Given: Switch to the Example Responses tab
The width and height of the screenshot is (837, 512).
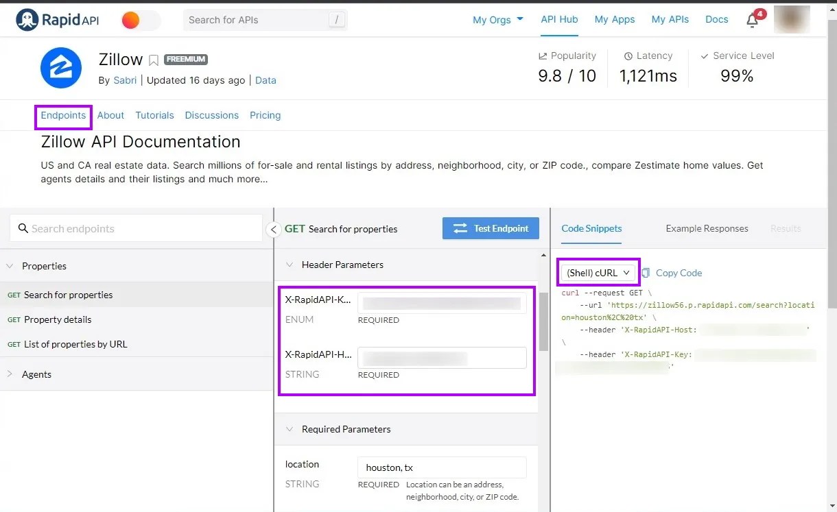Looking at the screenshot, I should (707, 228).
